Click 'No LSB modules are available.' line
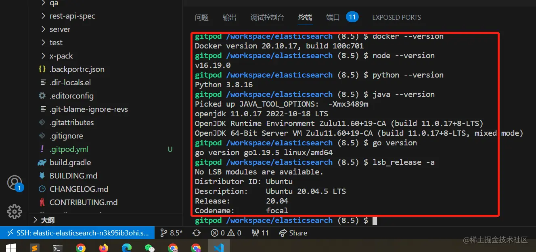Viewport: 536px width, 252px height. point(259,172)
